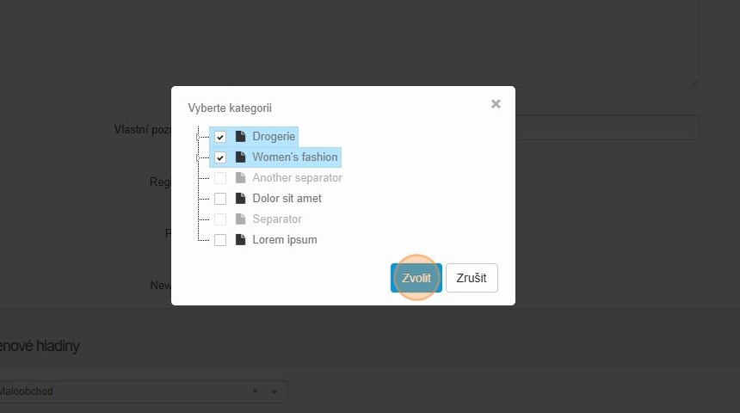Expand the Women's fashion tree node
This screenshot has height=413, width=740.
click(199, 157)
